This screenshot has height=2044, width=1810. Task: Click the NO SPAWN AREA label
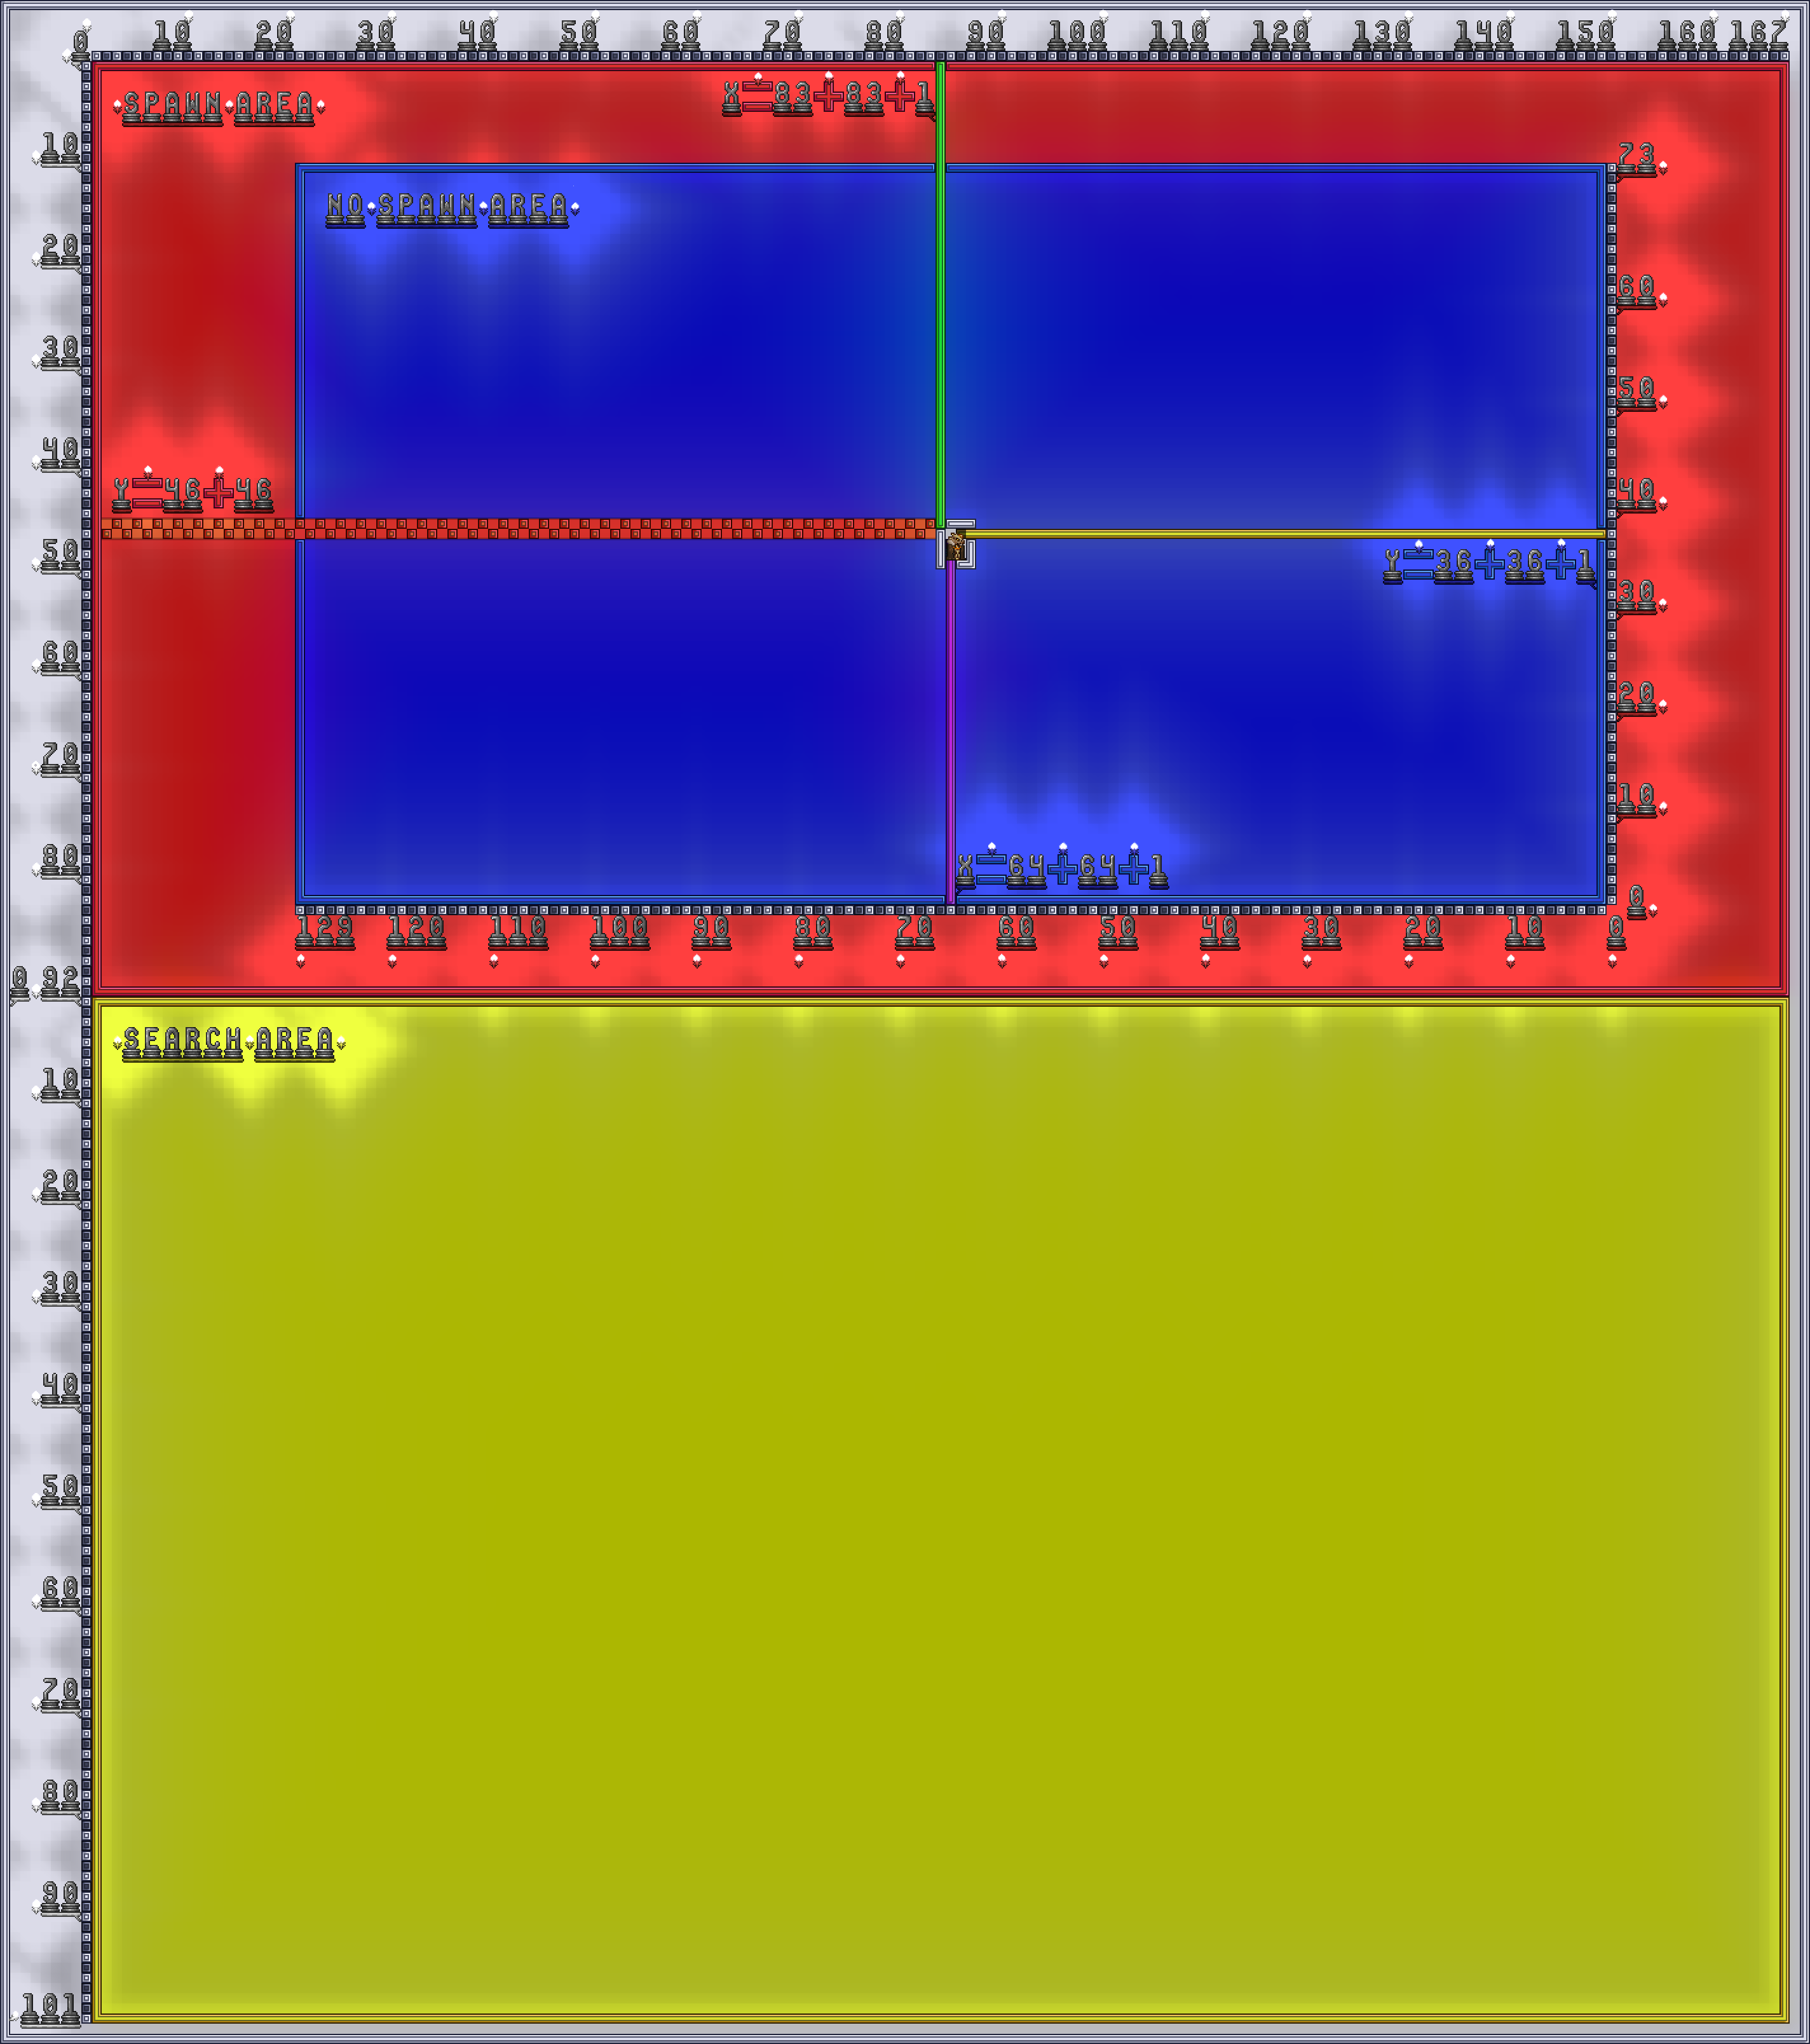(x=448, y=207)
